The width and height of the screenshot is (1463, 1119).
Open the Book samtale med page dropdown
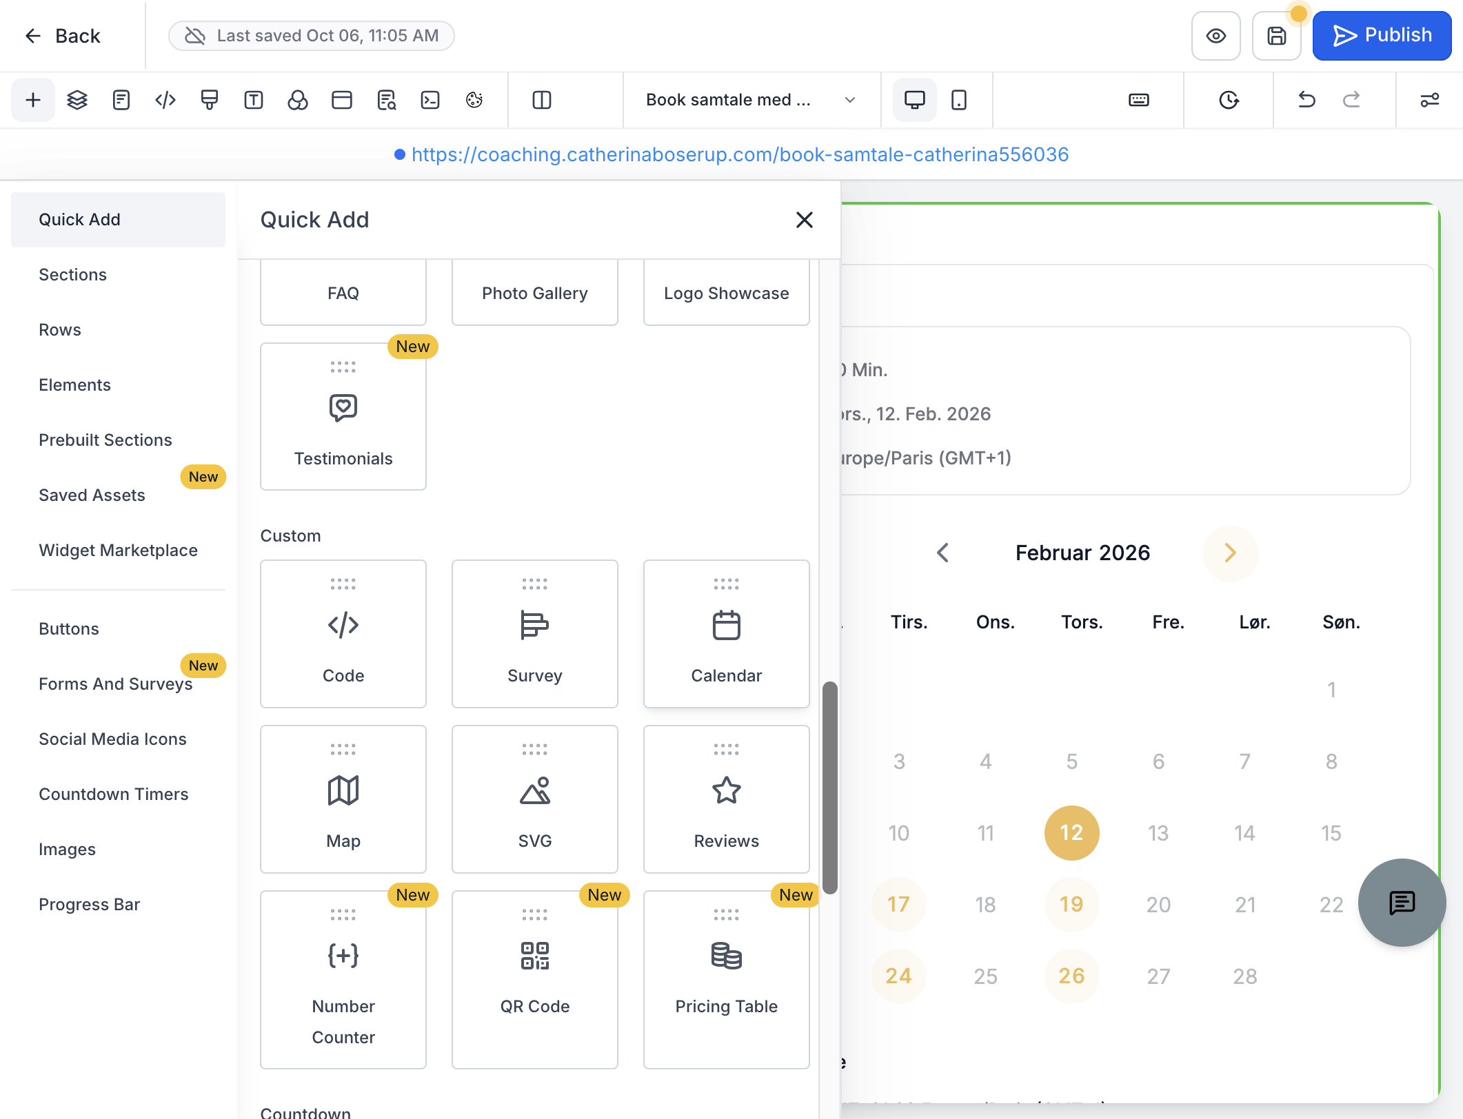click(751, 100)
